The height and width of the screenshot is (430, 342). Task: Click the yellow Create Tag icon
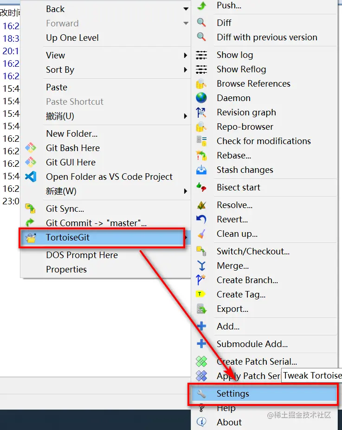tap(200, 294)
